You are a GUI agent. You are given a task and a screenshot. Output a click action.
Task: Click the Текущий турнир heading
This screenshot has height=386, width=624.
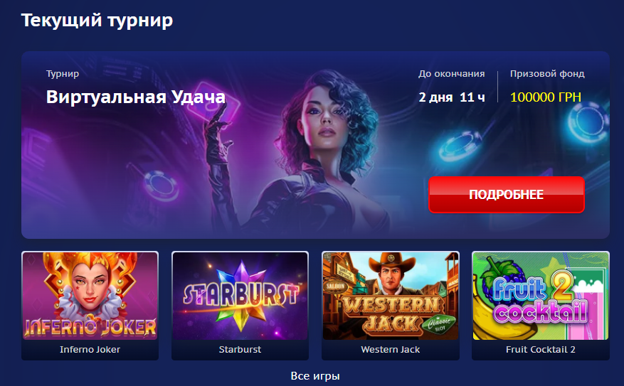(x=97, y=21)
